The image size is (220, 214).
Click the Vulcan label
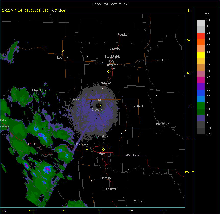click(x=139, y=201)
